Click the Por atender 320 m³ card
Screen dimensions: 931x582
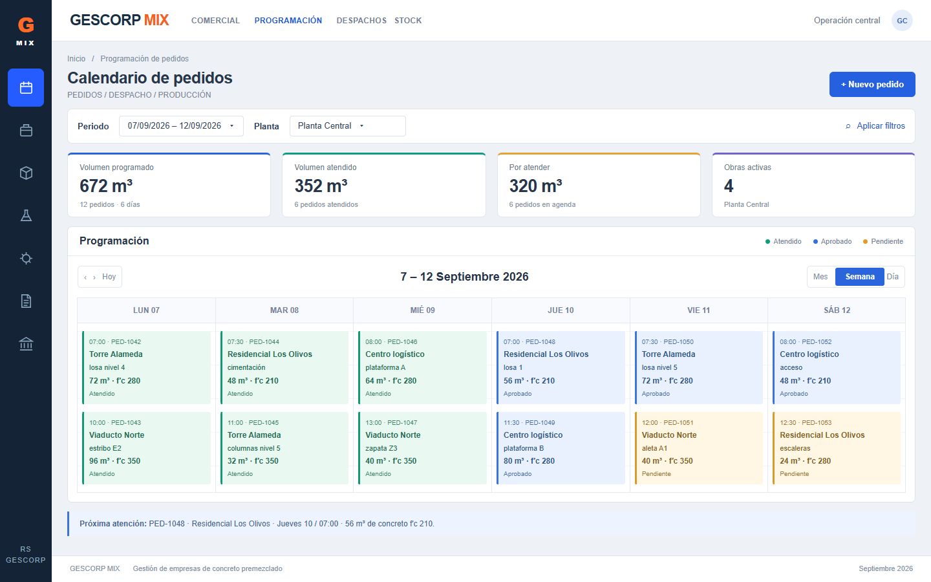(x=599, y=185)
